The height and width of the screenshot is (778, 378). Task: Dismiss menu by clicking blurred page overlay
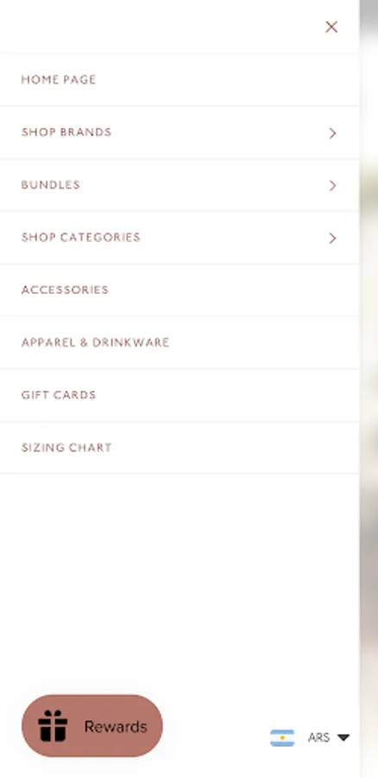[x=369, y=389]
